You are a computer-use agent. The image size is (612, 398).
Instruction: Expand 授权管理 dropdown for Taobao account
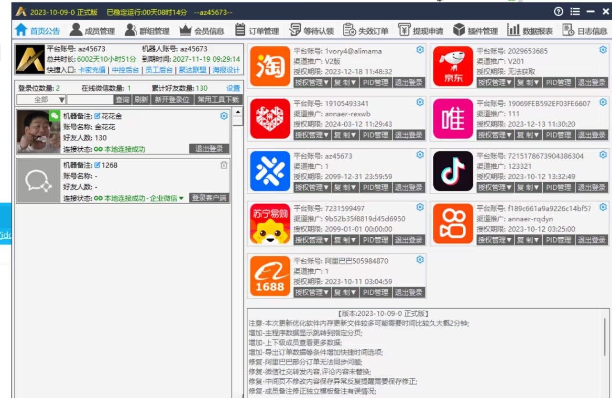[x=312, y=82]
